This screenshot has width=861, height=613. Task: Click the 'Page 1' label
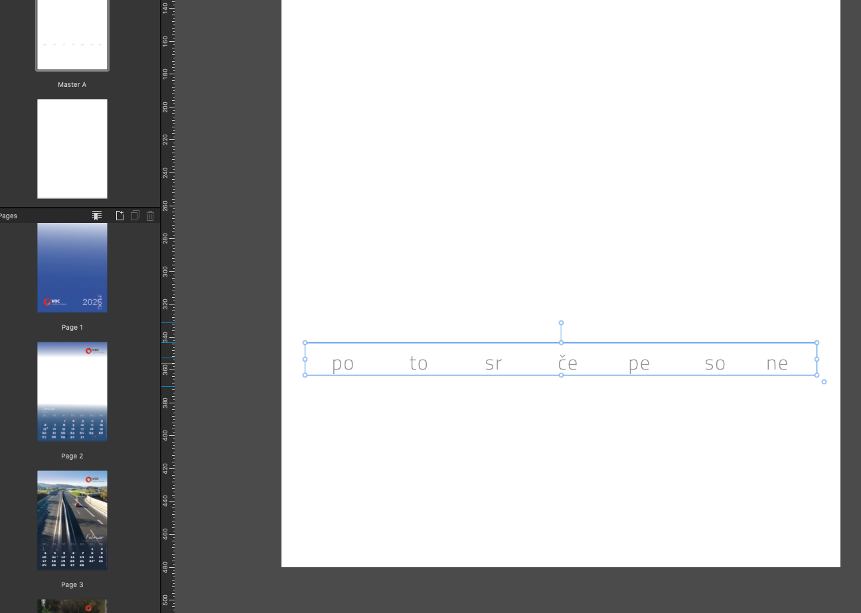(72, 328)
